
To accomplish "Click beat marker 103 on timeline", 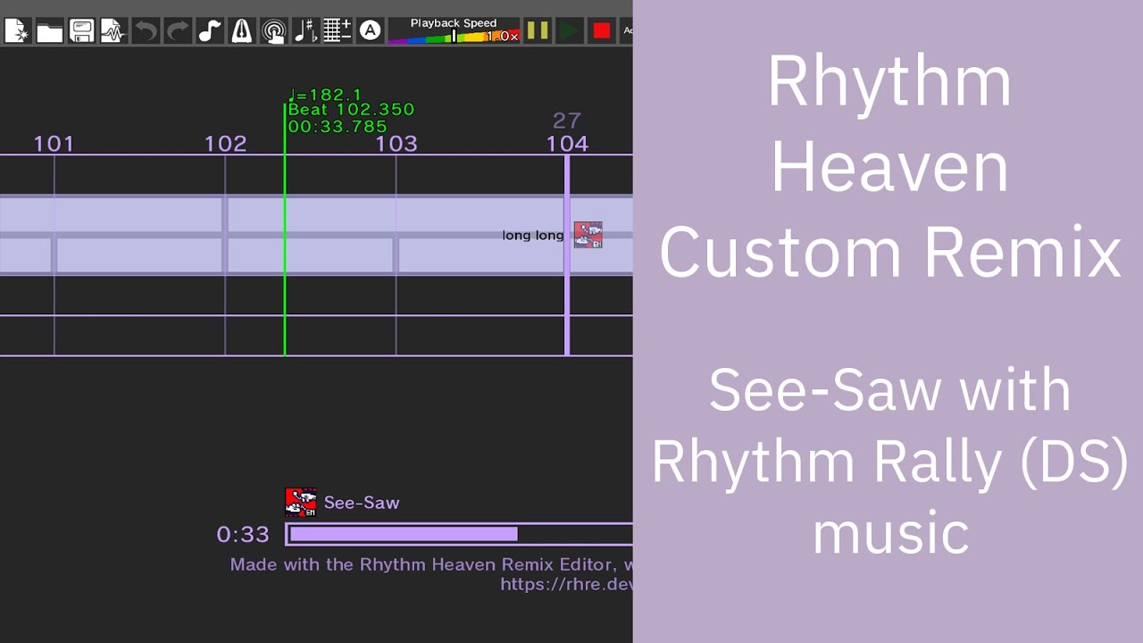I will pyautogui.click(x=396, y=144).
